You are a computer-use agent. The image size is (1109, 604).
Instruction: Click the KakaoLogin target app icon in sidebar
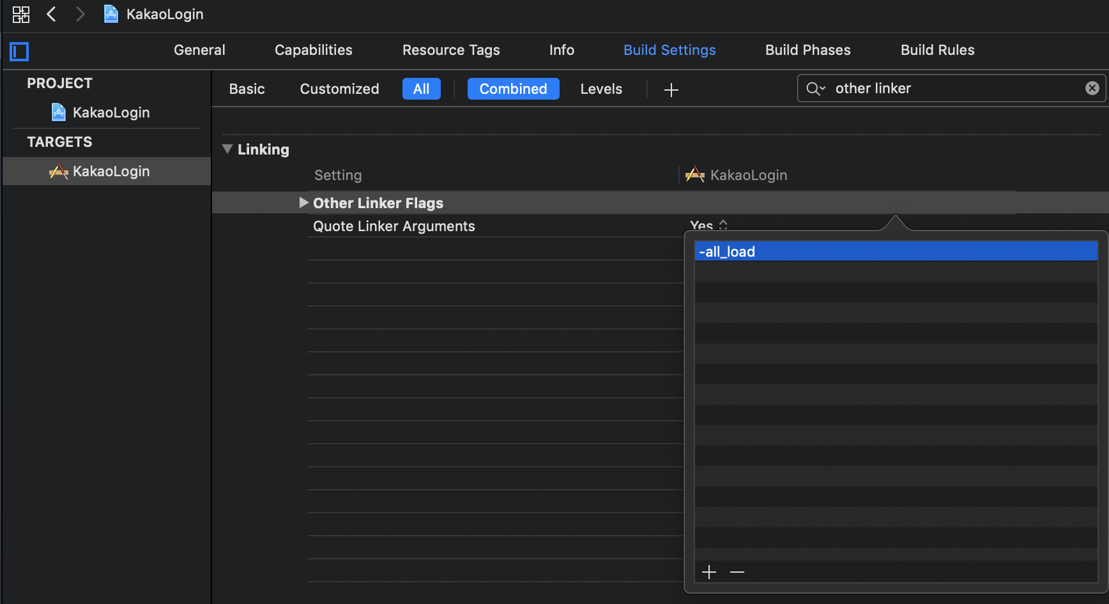(x=59, y=172)
